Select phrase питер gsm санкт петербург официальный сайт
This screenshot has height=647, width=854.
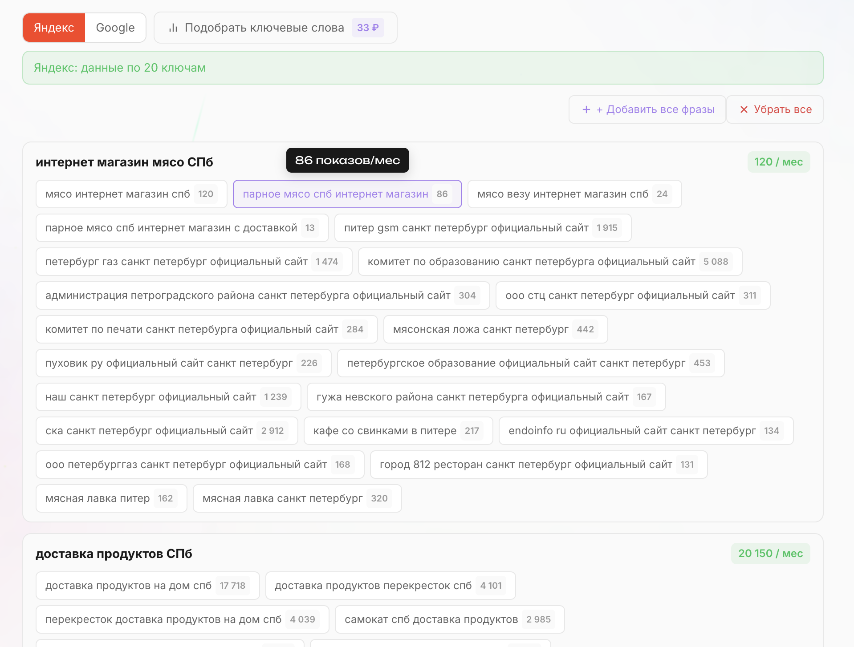pyautogui.click(x=483, y=228)
